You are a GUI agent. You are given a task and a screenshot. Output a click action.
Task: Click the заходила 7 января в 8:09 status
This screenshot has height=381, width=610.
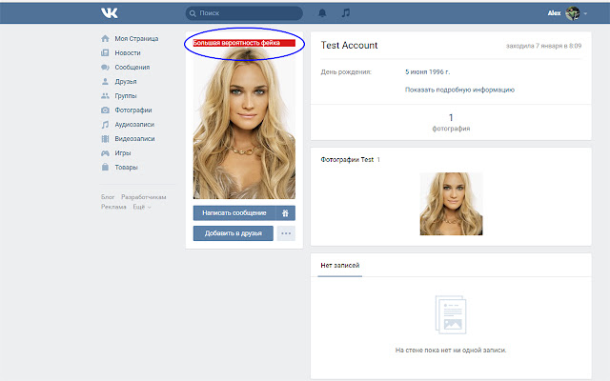tap(543, 46)
